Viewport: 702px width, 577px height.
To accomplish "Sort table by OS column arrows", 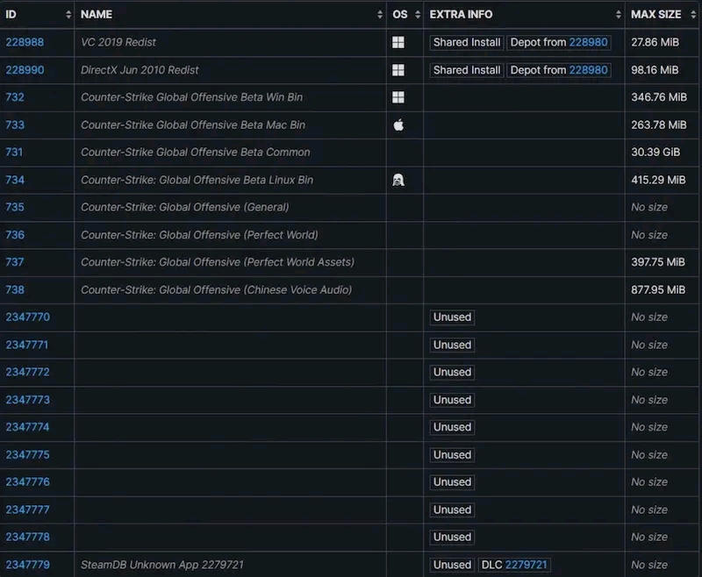I will coord(418,15).
